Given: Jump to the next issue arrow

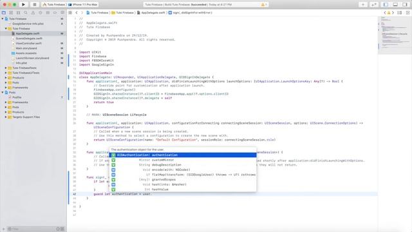Looking at the screenshot, I should 393,13.
